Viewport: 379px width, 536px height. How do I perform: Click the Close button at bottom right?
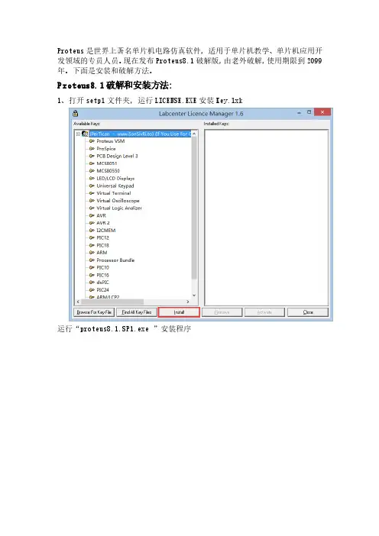308,312
